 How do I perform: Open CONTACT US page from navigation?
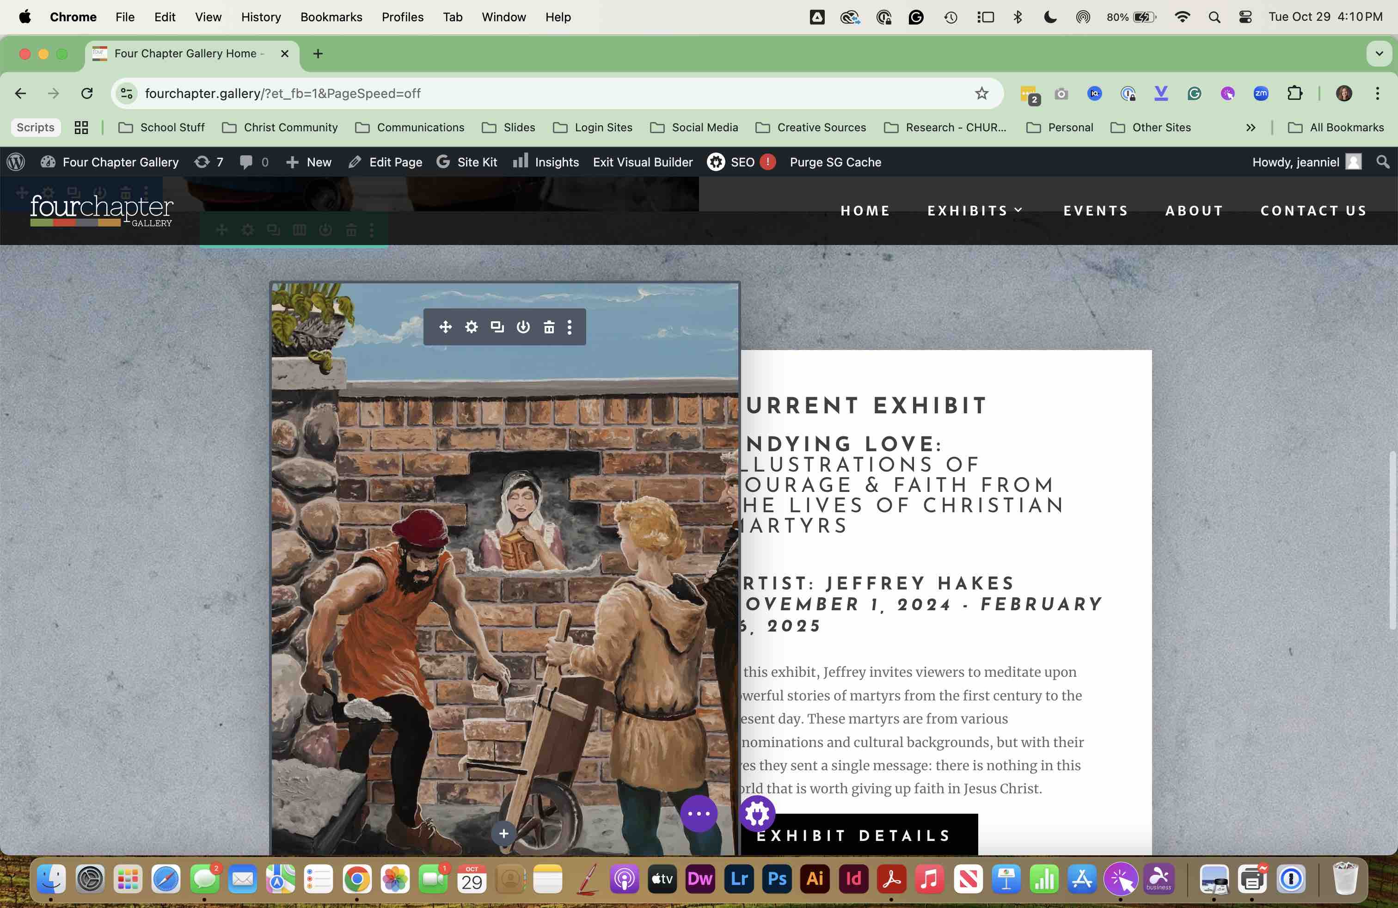1313,210
